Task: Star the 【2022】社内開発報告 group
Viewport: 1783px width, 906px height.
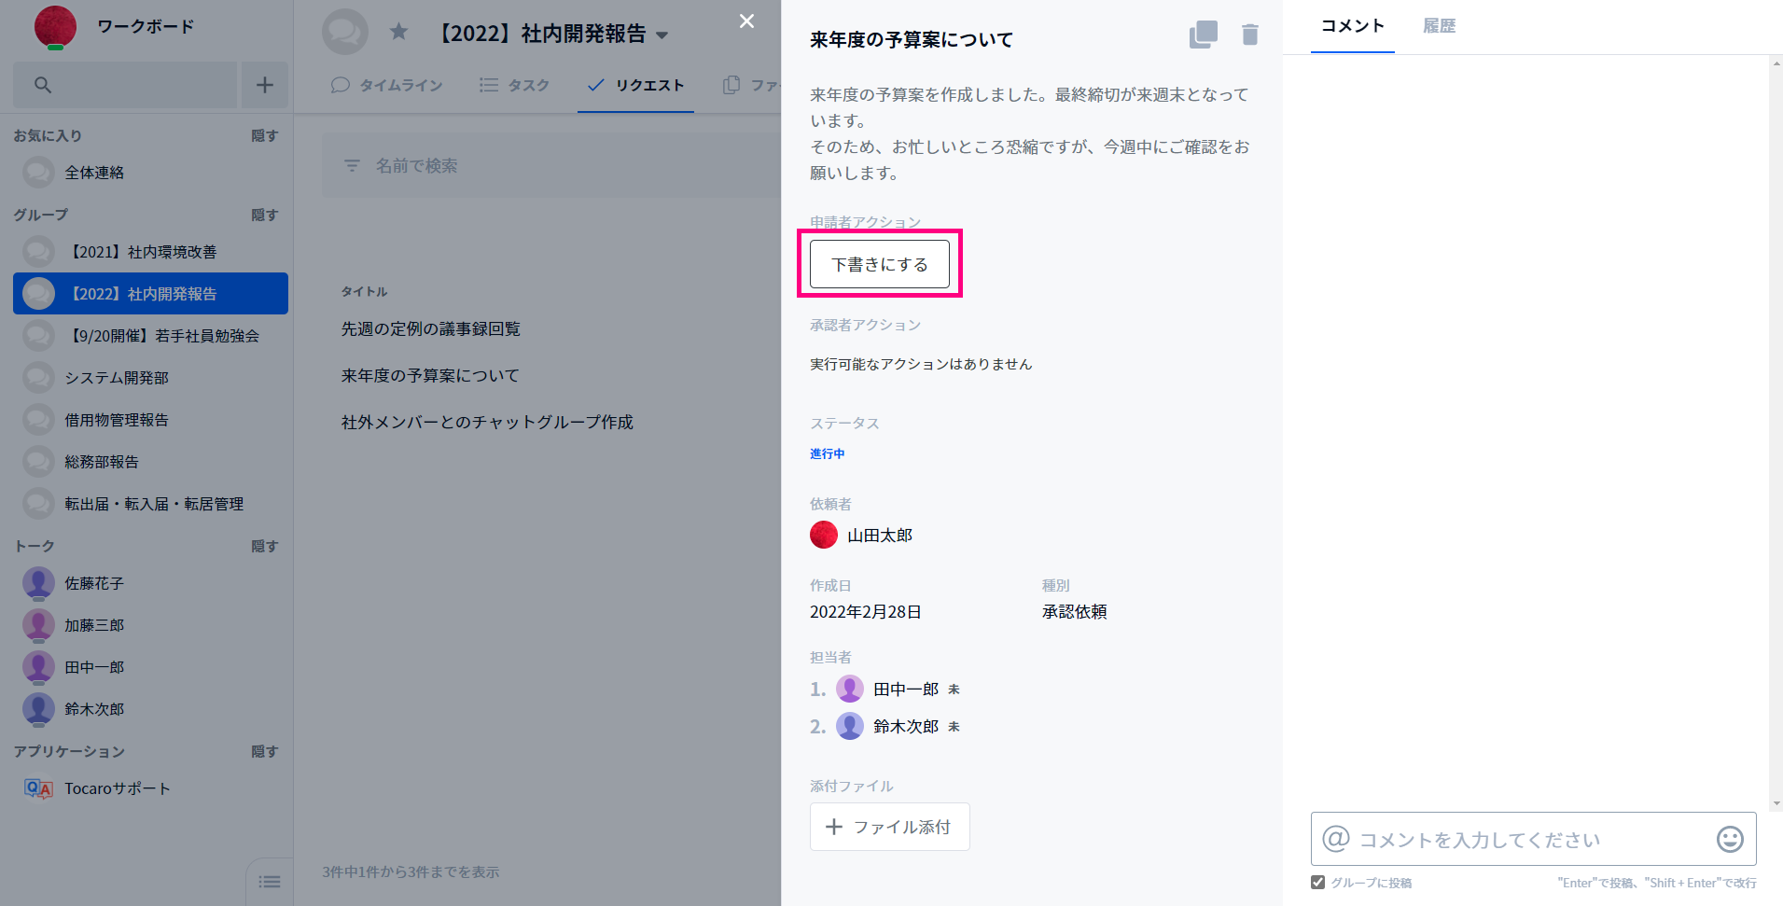Action: pos(399,33)
